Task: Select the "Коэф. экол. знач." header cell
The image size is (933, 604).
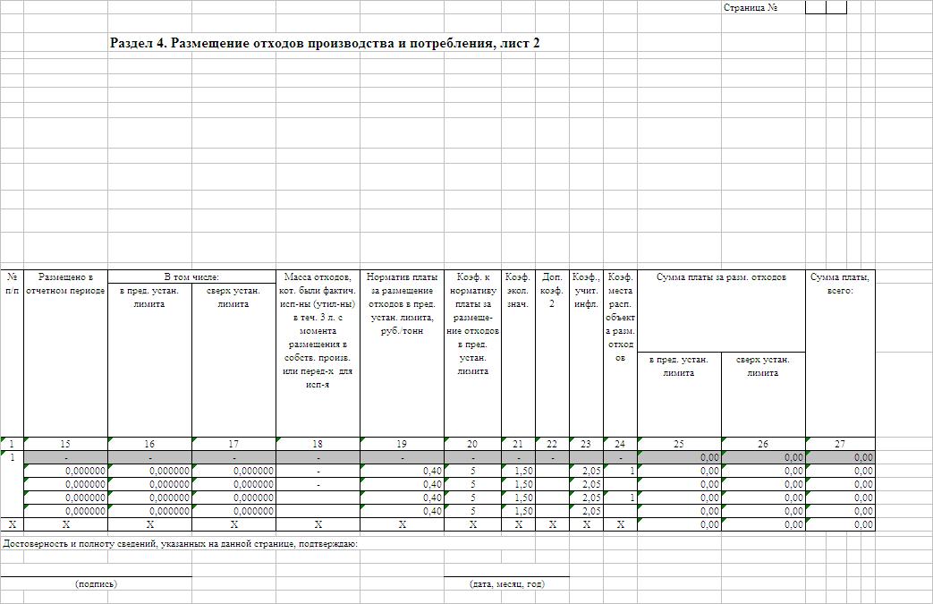Action: pyautogui.click(x=518, y=291)
